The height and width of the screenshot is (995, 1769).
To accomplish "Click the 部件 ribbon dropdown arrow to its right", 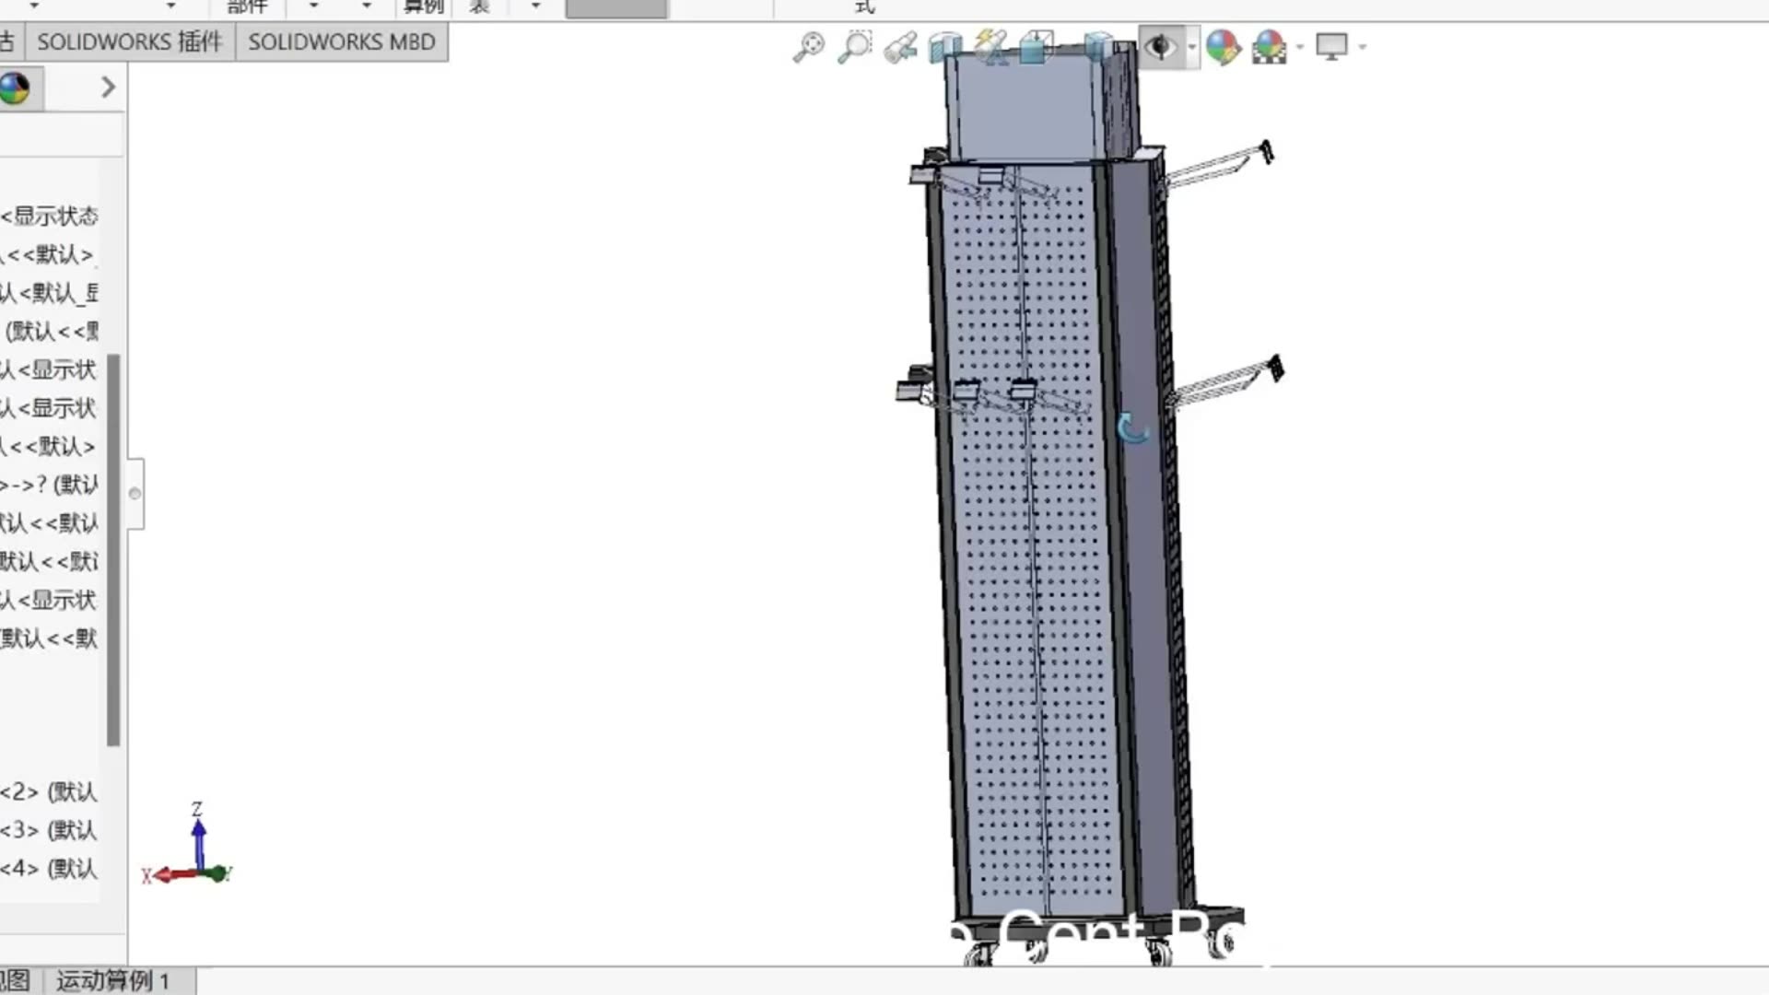I will [x=313, y=6].
